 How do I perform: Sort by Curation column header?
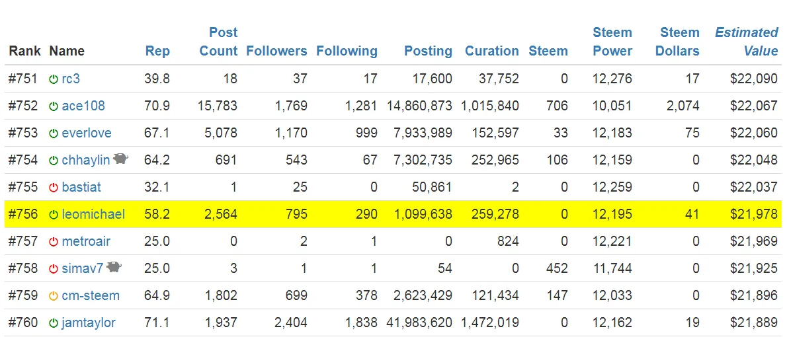pyautogui.click(x=492, y=51)
